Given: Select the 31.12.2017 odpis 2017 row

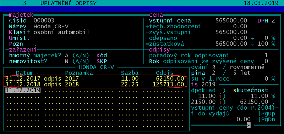Looking at the screenshot, I should click(95, 78).
